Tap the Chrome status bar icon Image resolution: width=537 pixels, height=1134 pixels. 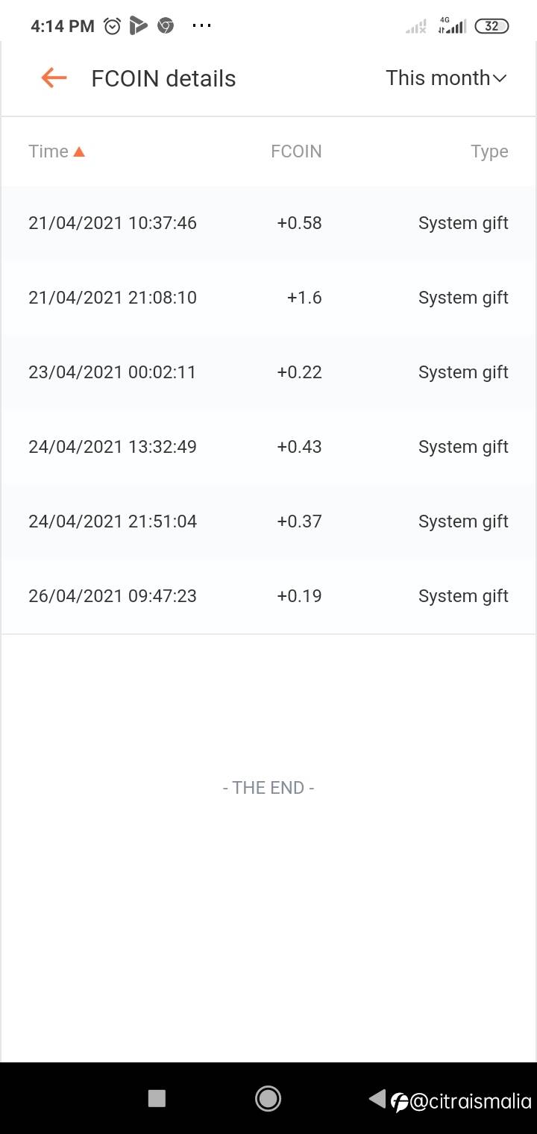point(166,26)
